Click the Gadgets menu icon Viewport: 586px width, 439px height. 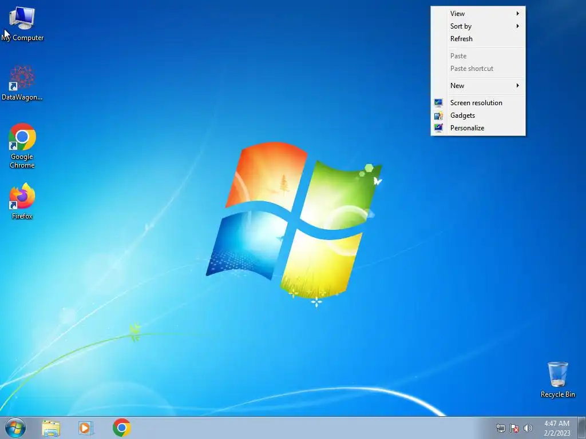click(x=438, y=115)
